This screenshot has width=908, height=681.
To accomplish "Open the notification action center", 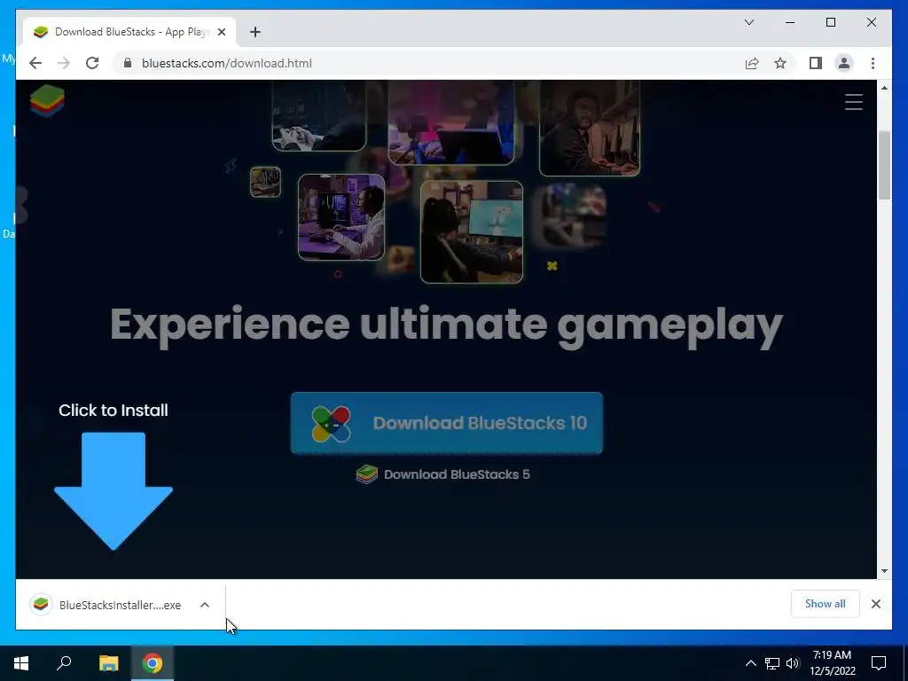I will tap(879, 663).
